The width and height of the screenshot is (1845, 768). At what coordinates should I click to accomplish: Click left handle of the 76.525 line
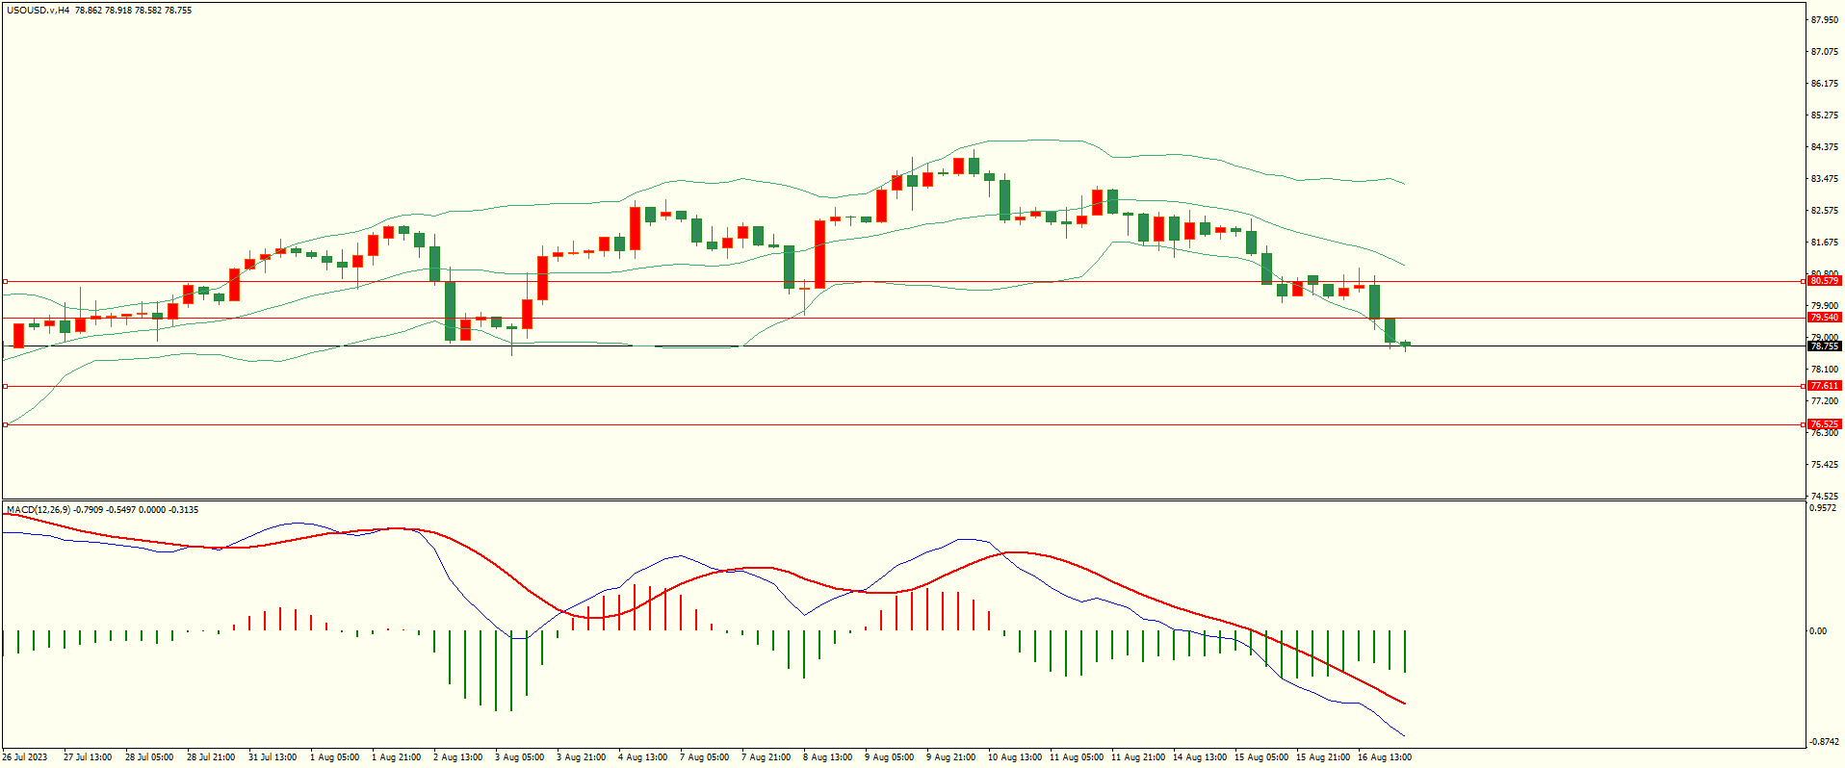pyautogui.click(x=6, y=424)
